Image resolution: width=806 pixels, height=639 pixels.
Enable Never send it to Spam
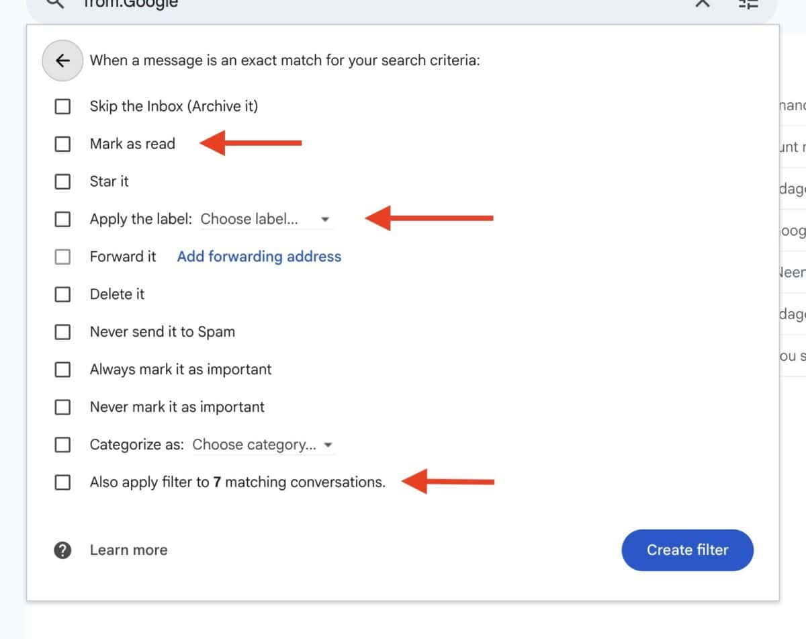click(x=62, y=332)
